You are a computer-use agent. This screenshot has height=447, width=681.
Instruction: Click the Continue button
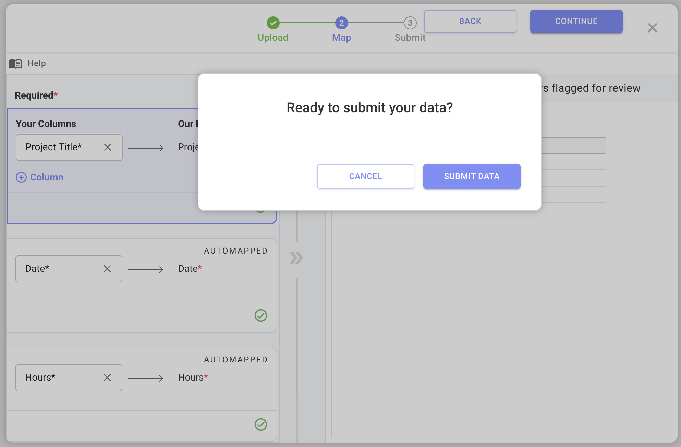tap(576, 21)
